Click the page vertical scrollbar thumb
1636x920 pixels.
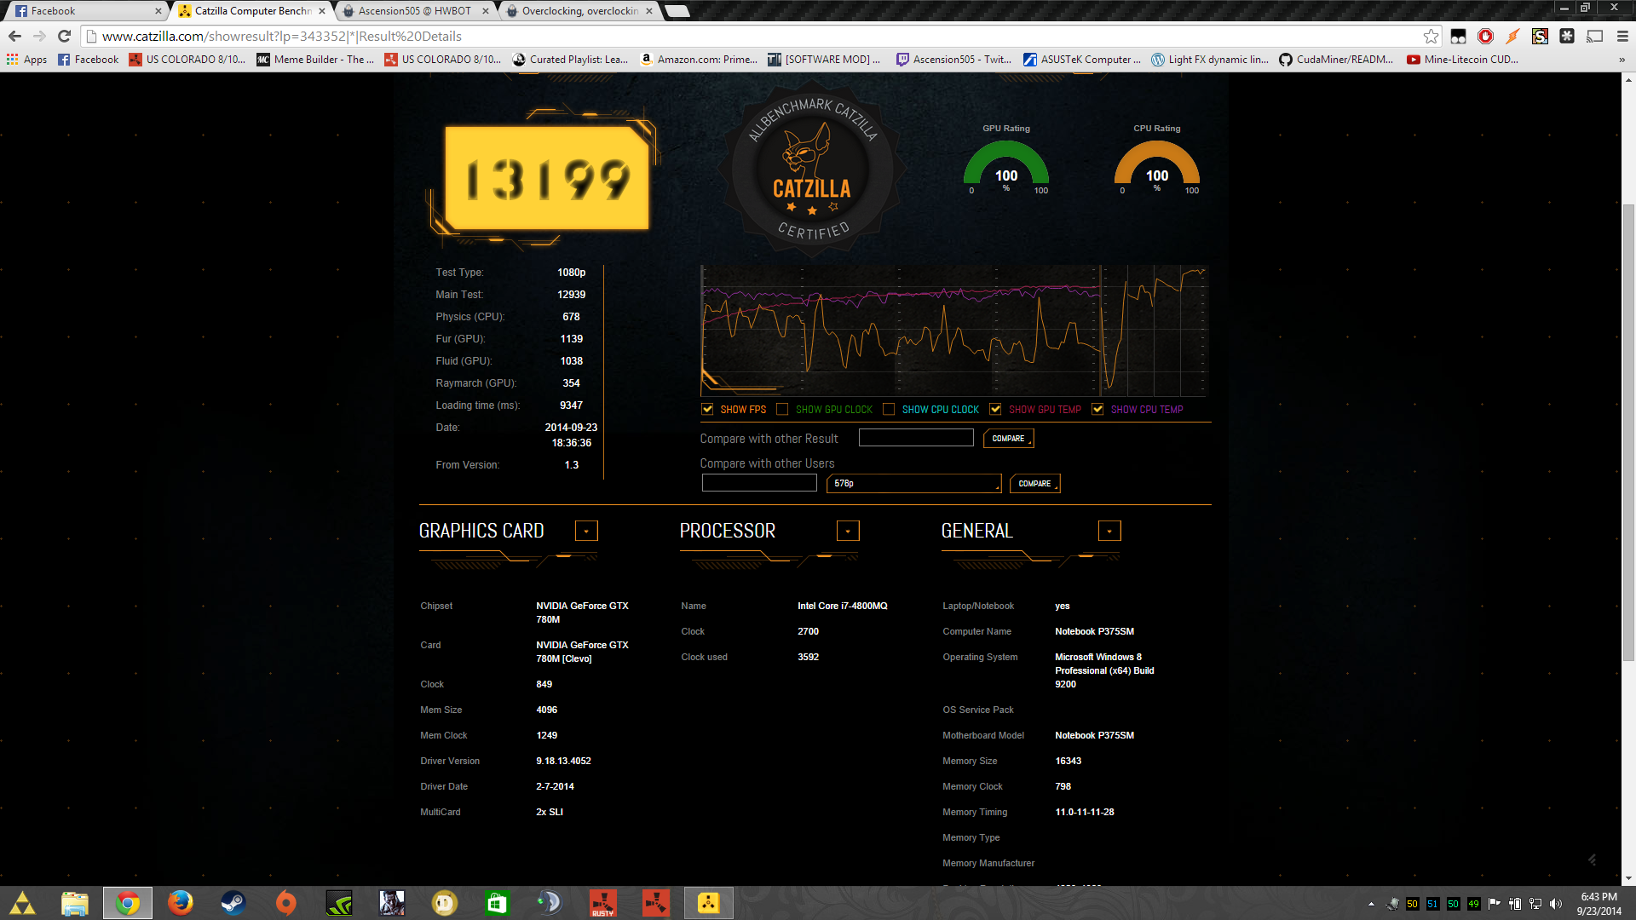1628,432
